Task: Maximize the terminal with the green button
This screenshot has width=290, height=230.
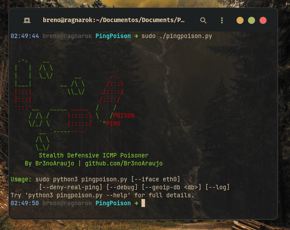Action: point(252,20)
